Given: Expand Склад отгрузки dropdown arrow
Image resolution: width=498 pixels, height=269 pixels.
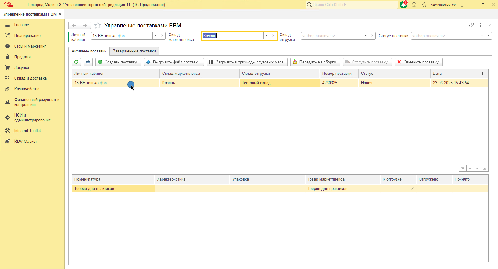Looking at the screenshot, I should pos(366,36).
